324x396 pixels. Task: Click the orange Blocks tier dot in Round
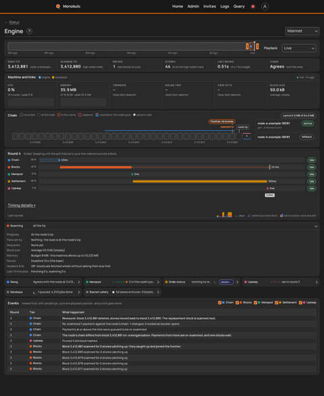9,167
